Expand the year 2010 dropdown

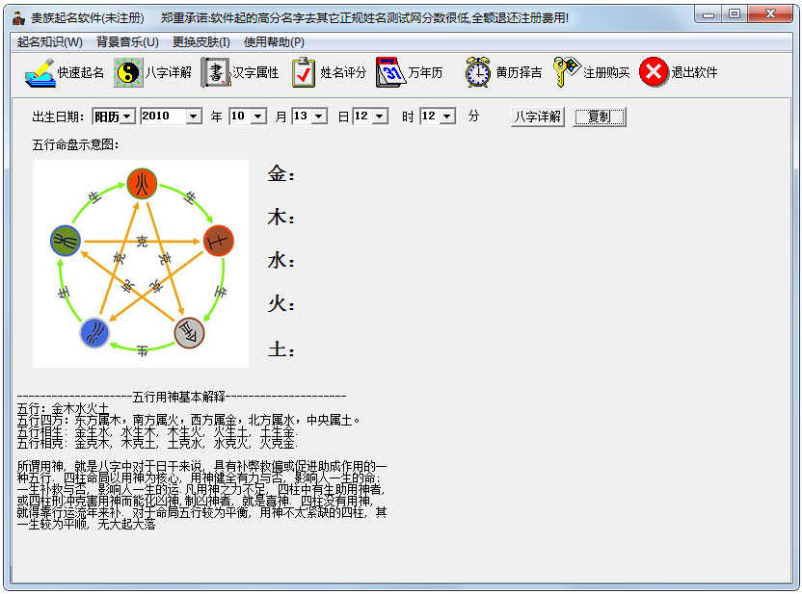point(193,116)
